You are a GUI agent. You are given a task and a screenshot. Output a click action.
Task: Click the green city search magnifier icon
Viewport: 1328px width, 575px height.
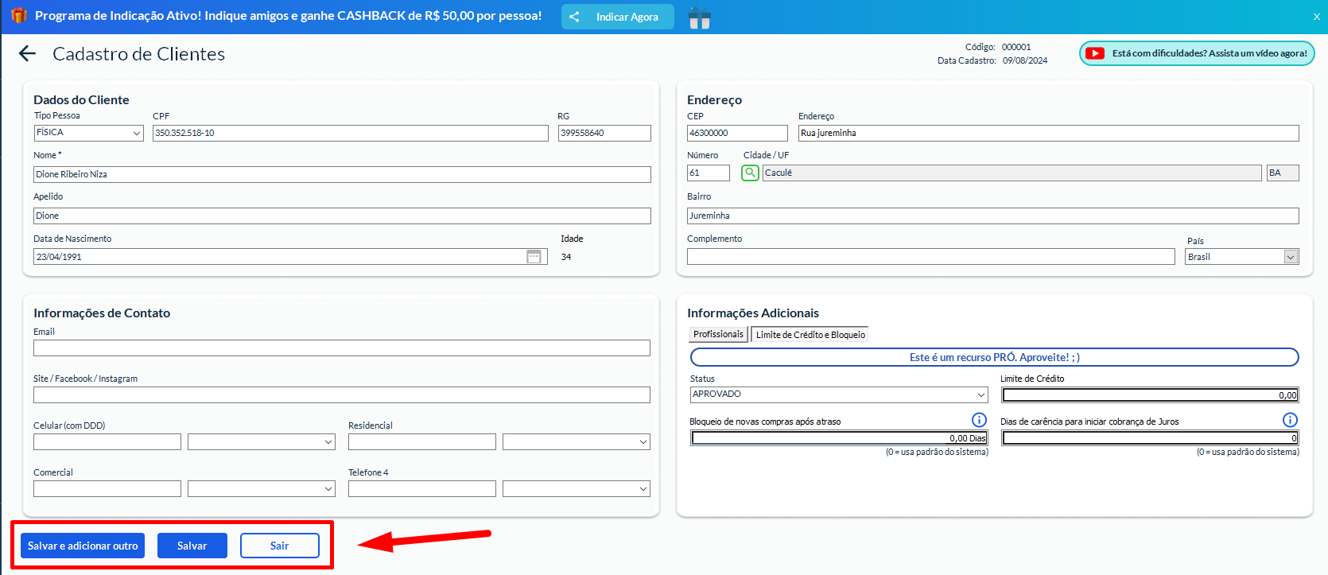pyautogui.click(x=750, y=173)
